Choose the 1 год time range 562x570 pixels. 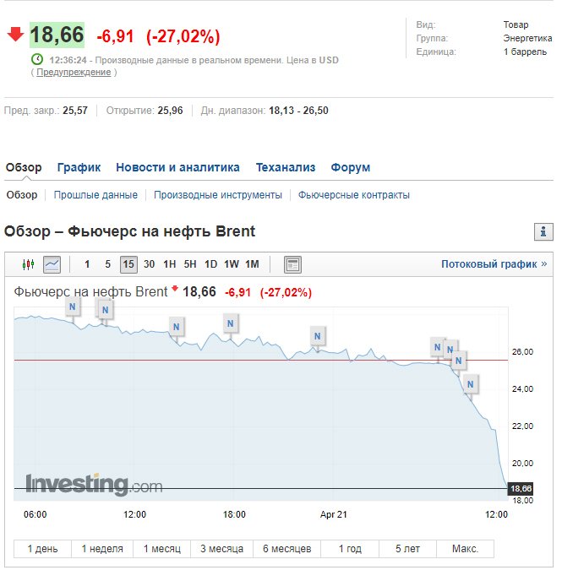pyautogui.click(x=350, y=549)
